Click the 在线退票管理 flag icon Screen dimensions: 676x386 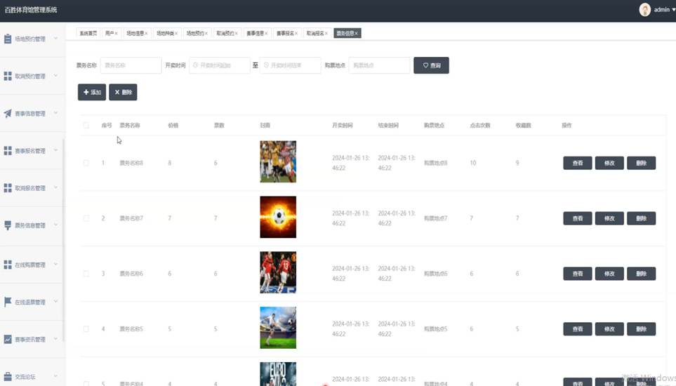(8, 302)
